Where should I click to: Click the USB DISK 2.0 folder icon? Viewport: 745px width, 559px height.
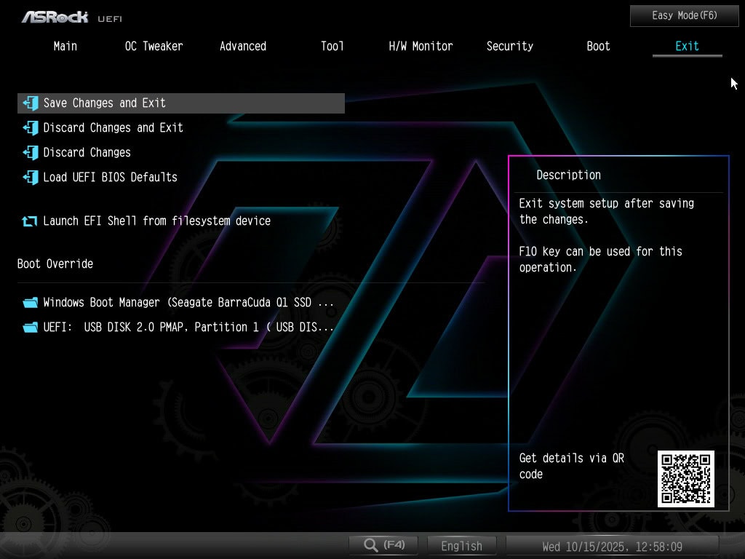click(30, 328)
